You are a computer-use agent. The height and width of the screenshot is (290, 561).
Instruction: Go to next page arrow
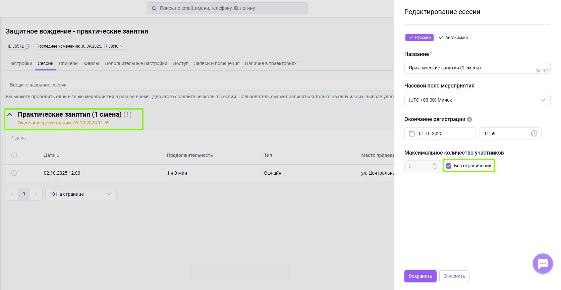(x=36, y=194)
